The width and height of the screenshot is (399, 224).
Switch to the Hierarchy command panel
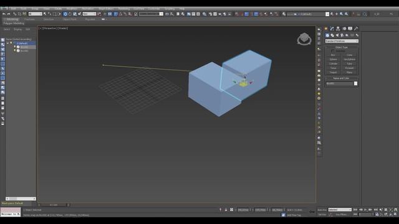tap(338, 29)
